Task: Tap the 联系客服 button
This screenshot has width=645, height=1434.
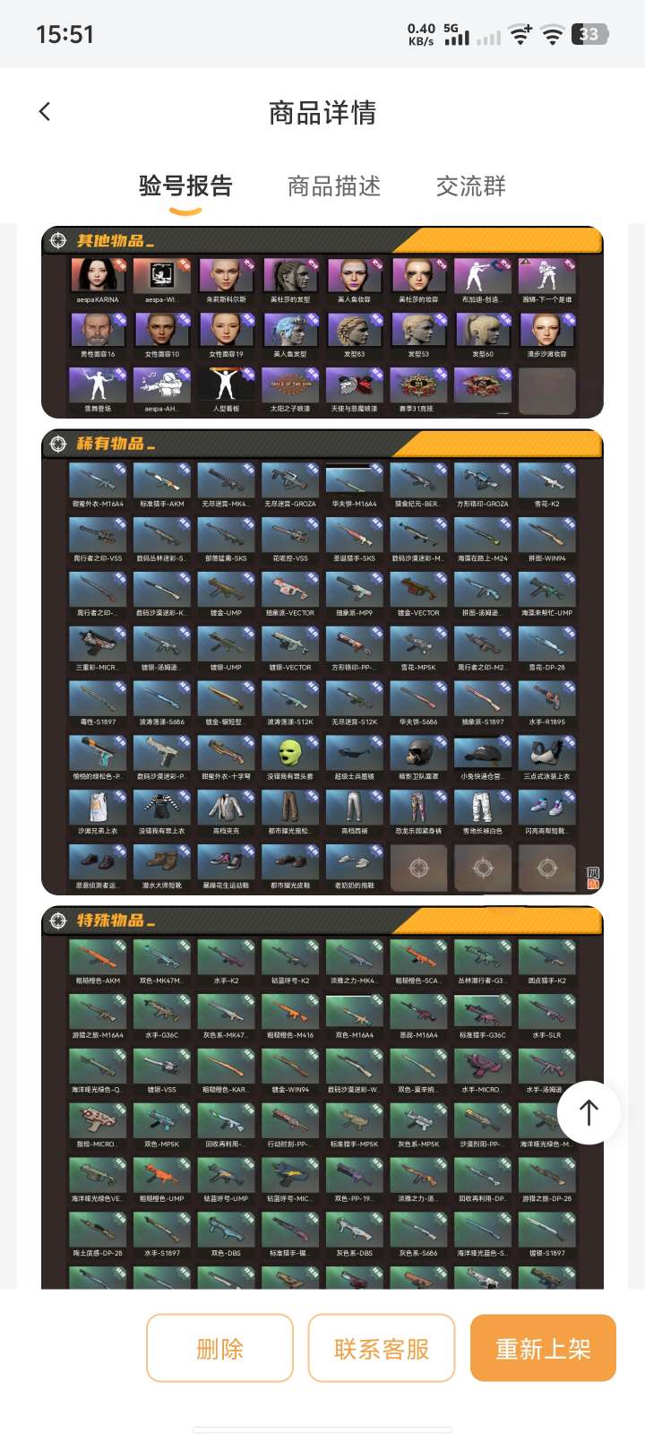Action: tap(382, 1348)
